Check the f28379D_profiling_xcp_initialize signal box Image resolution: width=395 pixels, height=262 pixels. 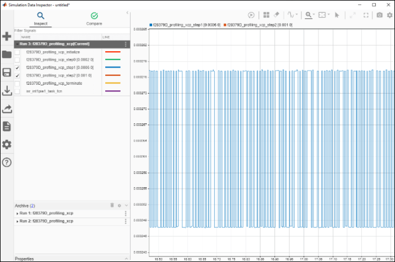coord(17,52)
